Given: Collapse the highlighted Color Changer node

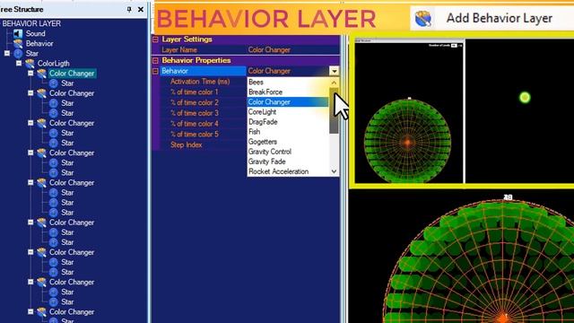Looking at the screenshot, I should click(30, 74).
